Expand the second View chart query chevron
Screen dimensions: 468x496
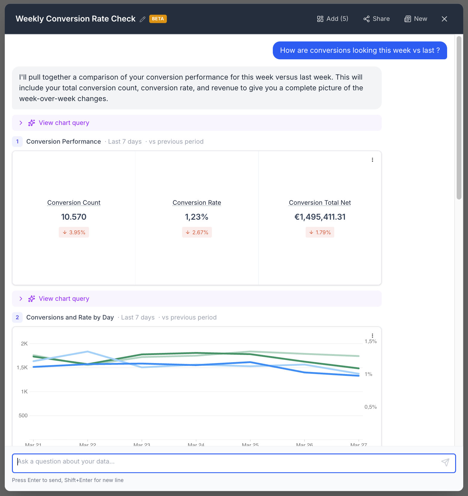click(x=21, y=299)
